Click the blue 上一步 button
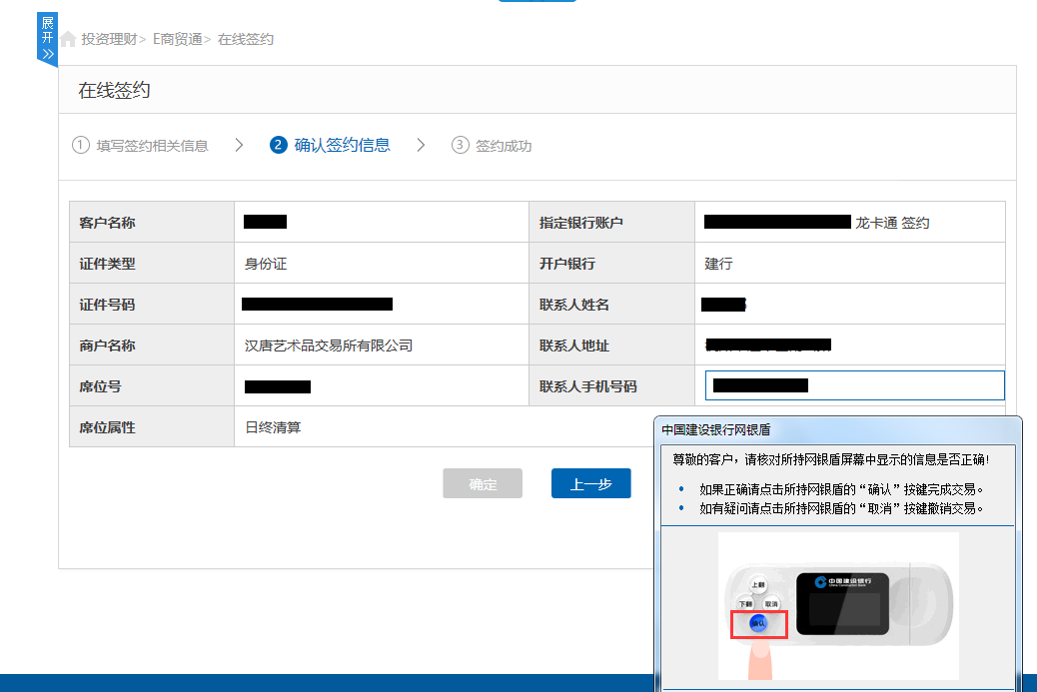This screenshot has height=692, width=1037. coord(591,484)
